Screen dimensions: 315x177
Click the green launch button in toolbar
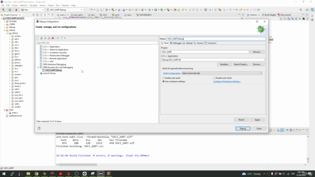[x=10, y=10]
